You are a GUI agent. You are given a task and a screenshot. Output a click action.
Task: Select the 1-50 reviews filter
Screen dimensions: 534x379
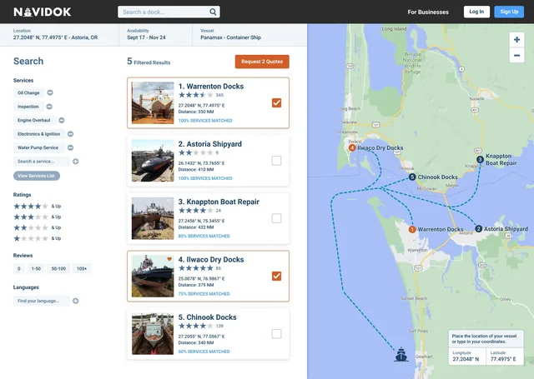[x=36, y=268]
